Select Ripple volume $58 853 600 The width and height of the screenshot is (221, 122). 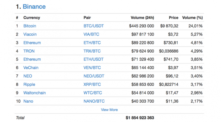click(143, 85)
